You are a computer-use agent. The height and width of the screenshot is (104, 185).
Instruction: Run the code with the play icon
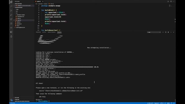tap(168, 1)
